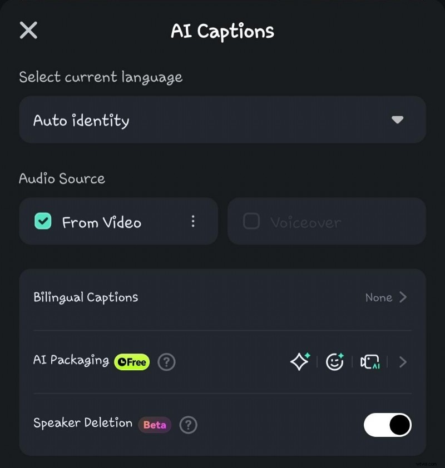This screenshot has width=445, height=468.
Task: Check the Voiceover audio source checkbox
Action: 251,221
